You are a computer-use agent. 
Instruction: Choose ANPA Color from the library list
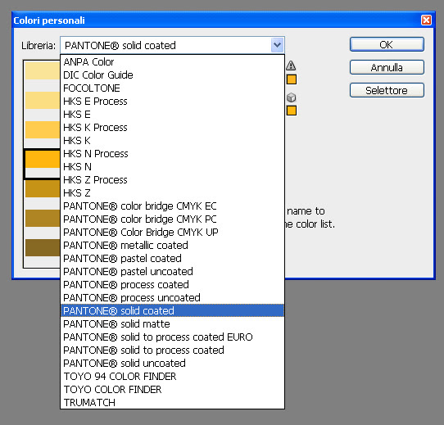point(172,61)
